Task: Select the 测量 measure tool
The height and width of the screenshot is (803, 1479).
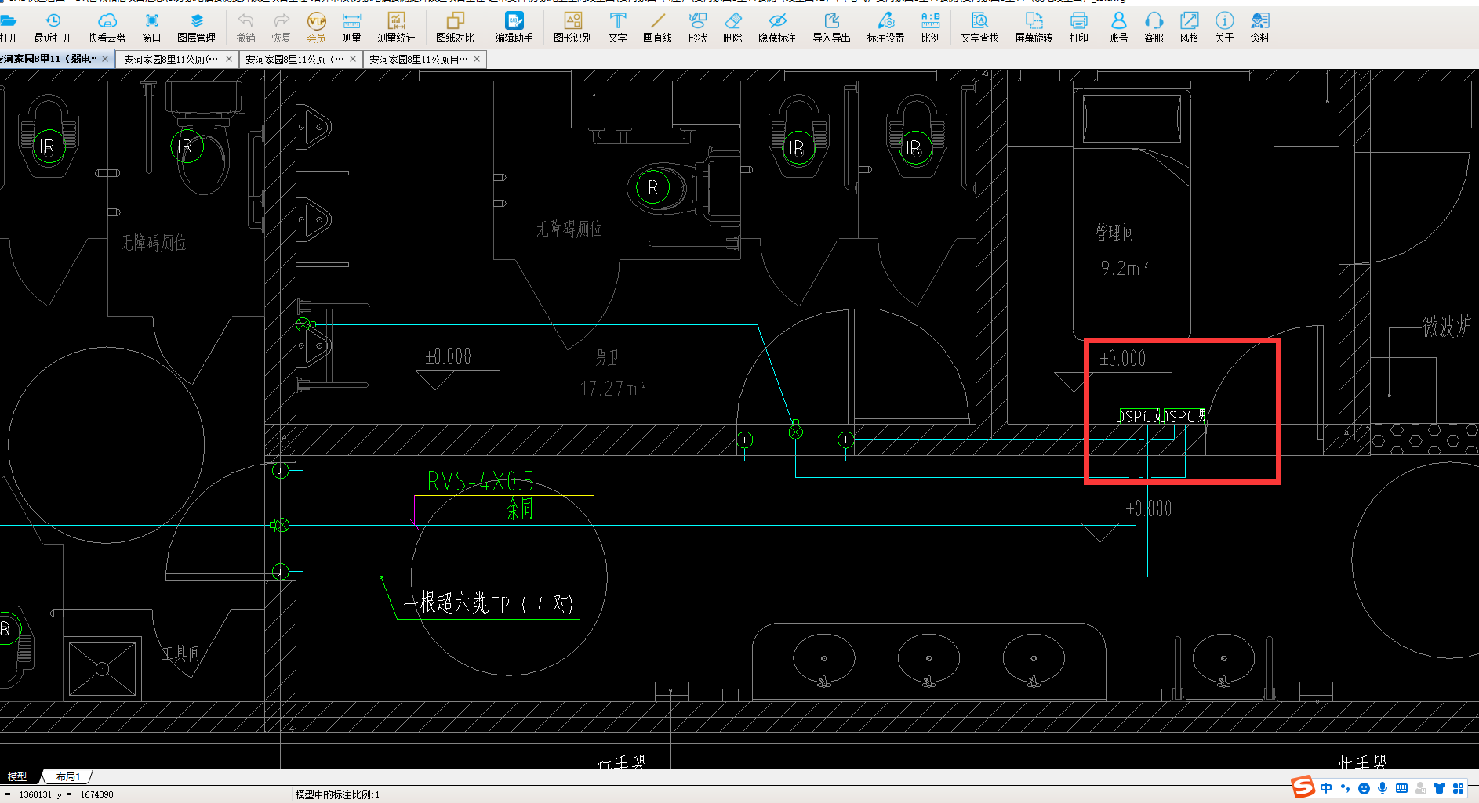Action: (351, 27)
